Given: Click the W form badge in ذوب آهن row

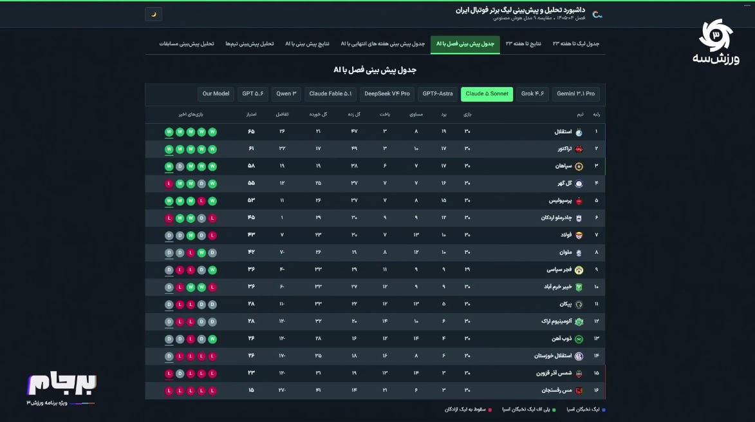Looking at the screenshot, I should point(212,339).
